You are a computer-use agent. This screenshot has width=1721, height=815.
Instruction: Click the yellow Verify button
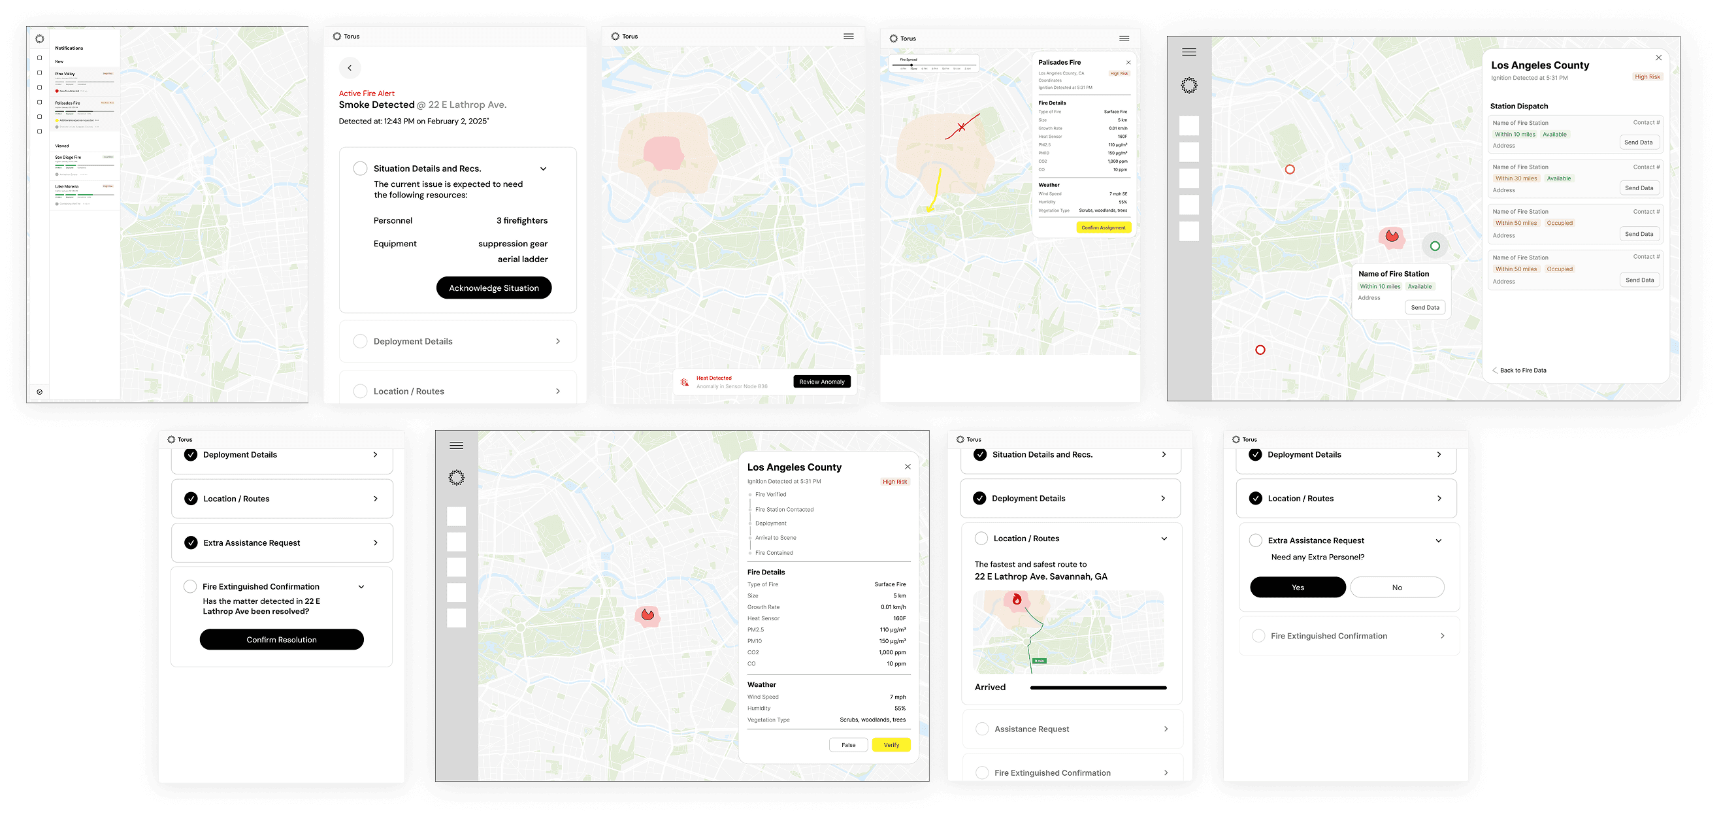891,745
